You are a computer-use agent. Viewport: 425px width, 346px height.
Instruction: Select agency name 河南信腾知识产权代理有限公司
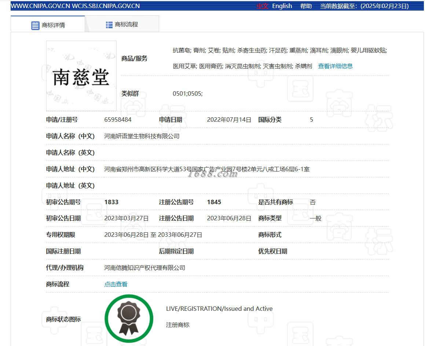(x=145, y=268)
